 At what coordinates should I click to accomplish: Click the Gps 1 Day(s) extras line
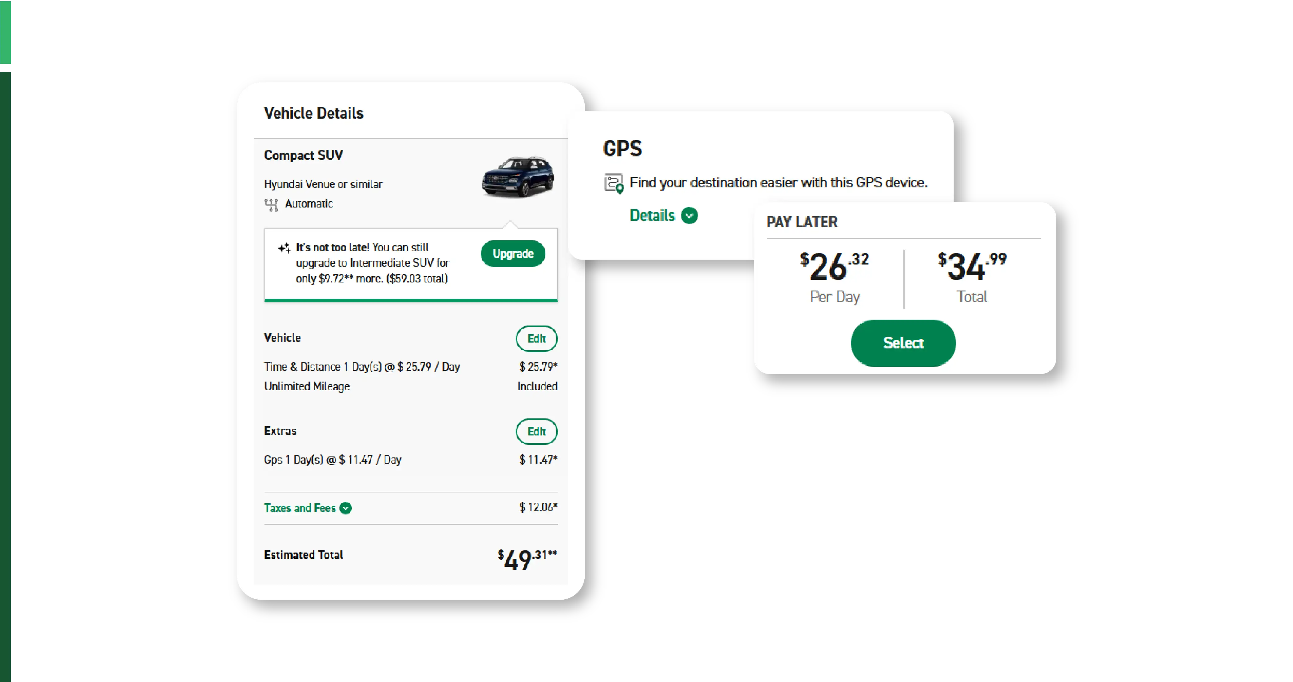click(332, 460)
